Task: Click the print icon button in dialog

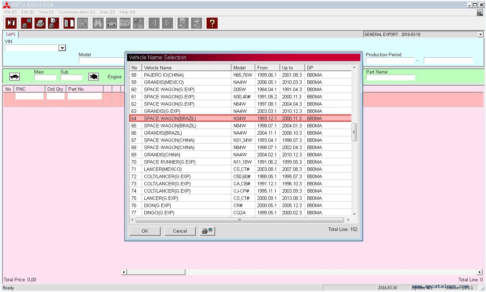Action: [208, 231]
